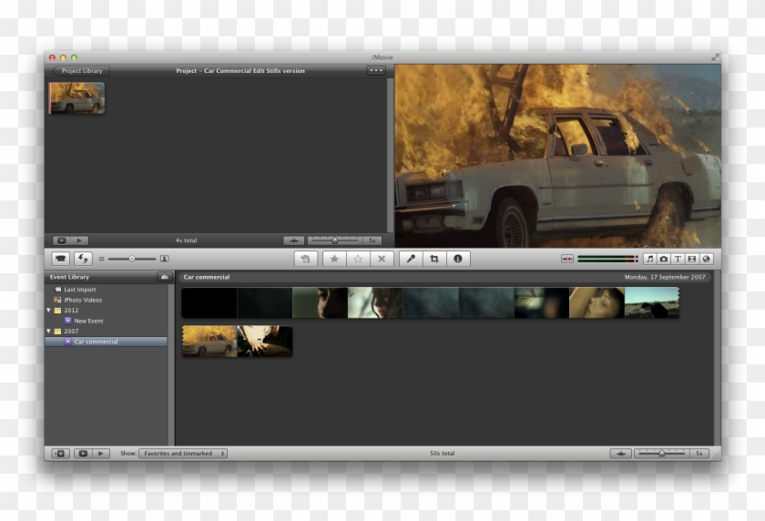Screen dimensions: 765x521
Task: Click project title Car Commercial Edit Stills version
Action: pyautogui.click(x=240, y=71)
